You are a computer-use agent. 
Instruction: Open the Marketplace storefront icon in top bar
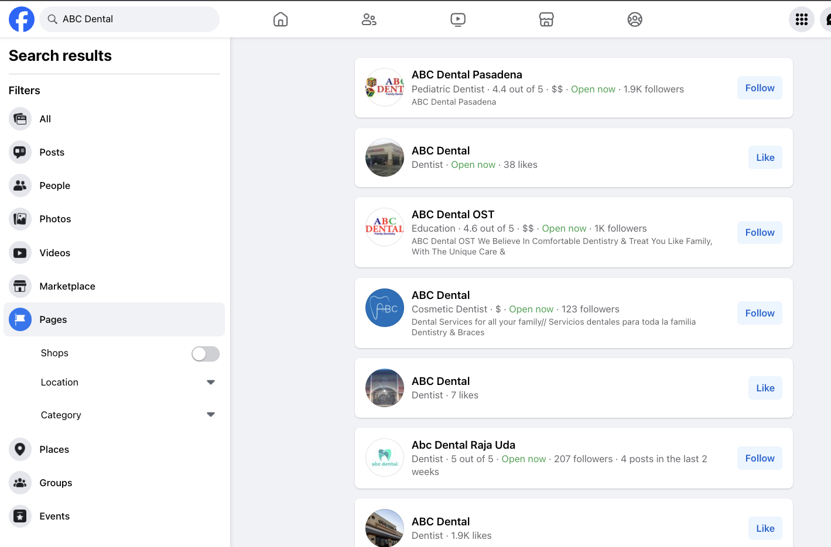tap(546, 19)
